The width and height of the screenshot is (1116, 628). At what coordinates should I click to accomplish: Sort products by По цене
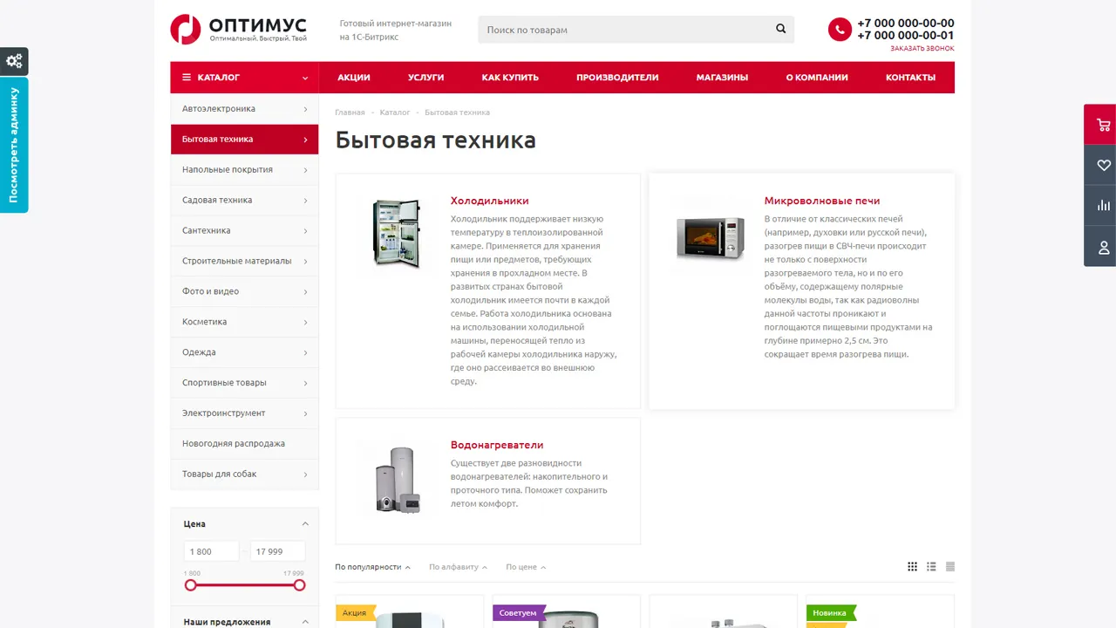(x=526, y=567)
